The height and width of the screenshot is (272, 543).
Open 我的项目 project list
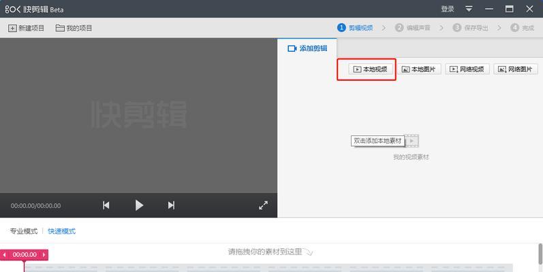74,28
